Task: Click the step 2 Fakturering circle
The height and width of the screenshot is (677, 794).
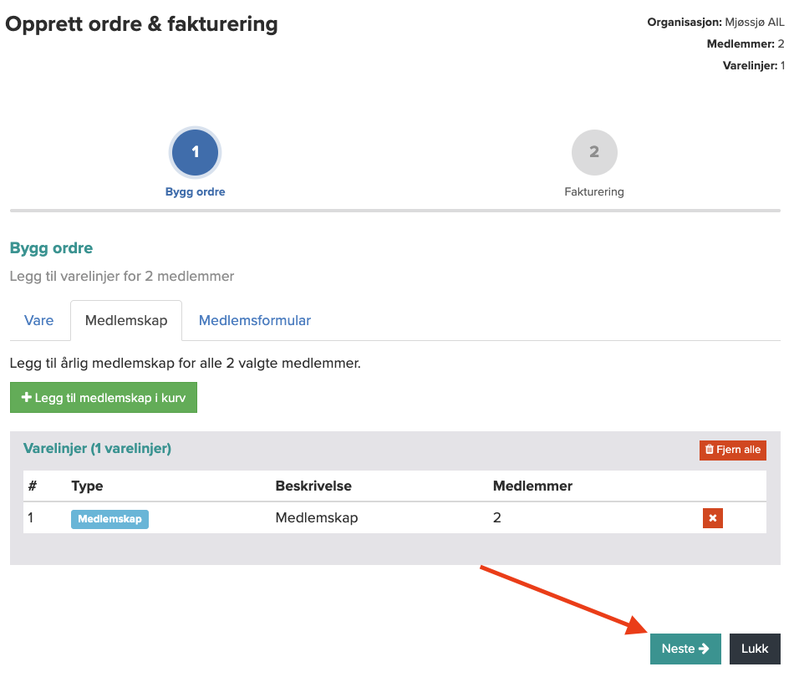Action: point(594,152)
